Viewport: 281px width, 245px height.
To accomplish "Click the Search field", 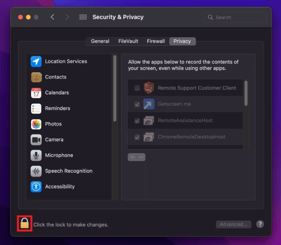I will (x=236, y=17).
